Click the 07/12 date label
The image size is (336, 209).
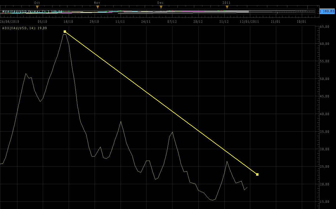[172, 22]
